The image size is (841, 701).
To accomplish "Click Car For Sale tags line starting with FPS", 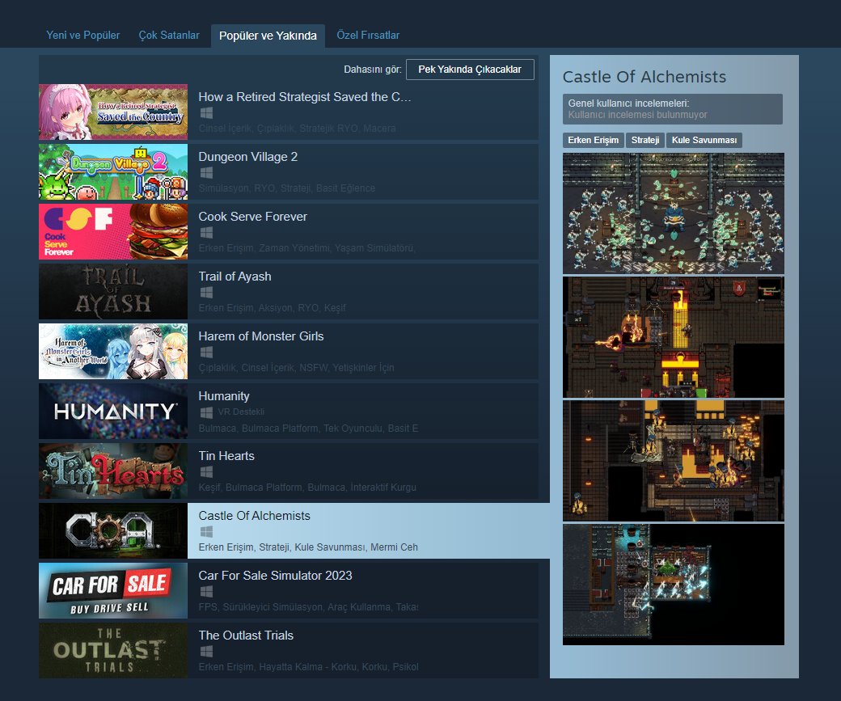I will point(308,607).
